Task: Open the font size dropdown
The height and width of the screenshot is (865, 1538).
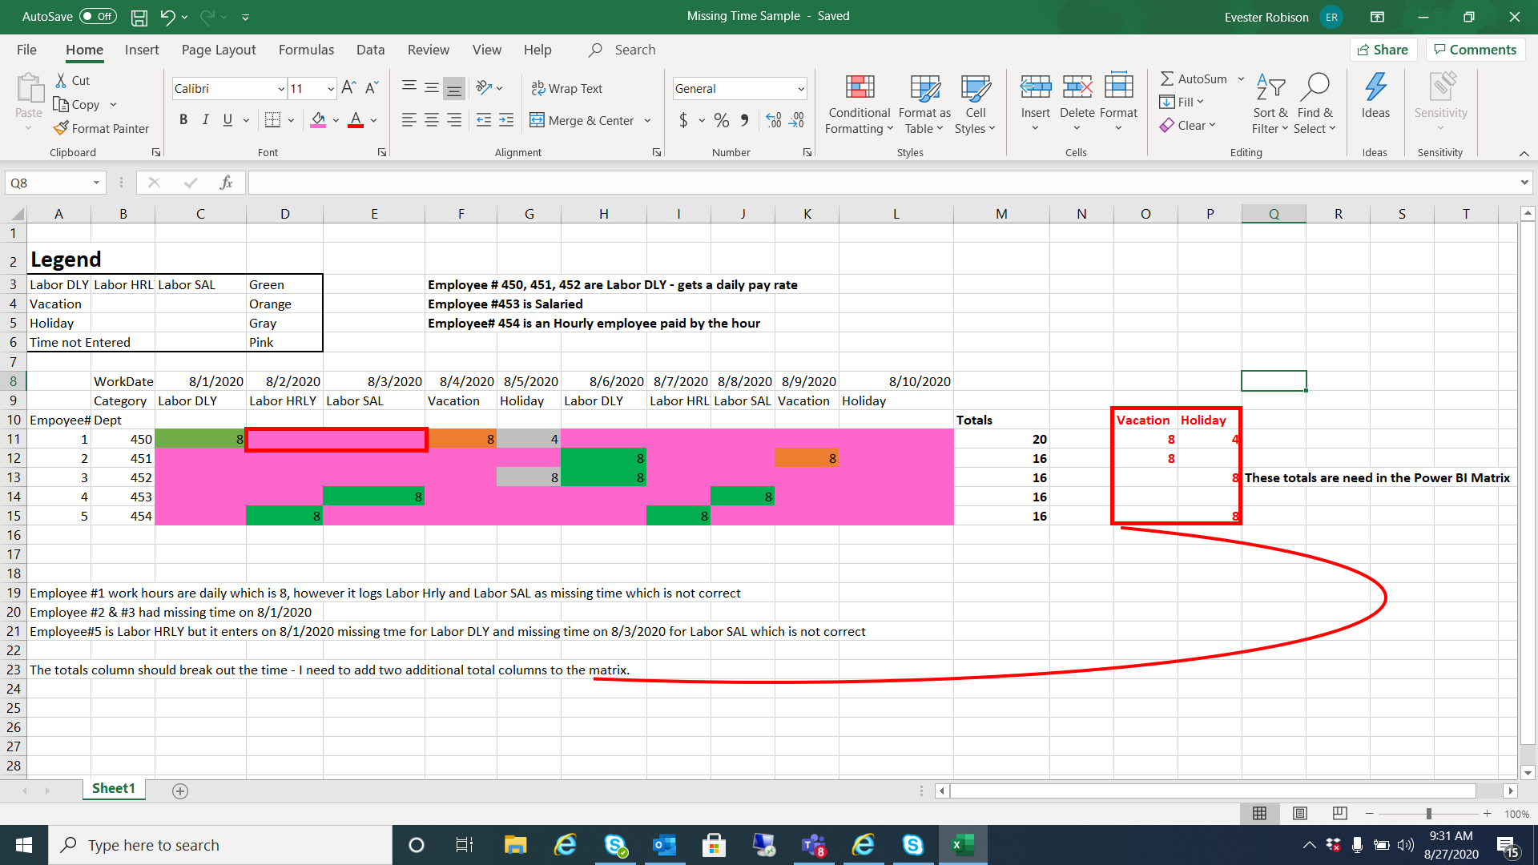Action: click(x=331, y=89)
